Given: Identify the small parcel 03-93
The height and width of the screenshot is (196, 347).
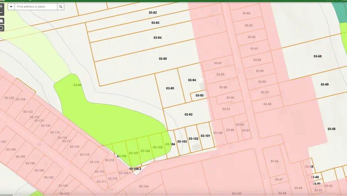Looking at the screenshot, I should coord(199,95).
